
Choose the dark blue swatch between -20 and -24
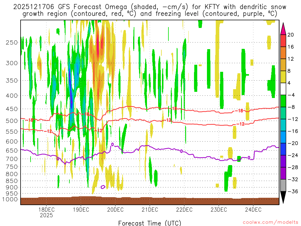click(x=283, y=149)
